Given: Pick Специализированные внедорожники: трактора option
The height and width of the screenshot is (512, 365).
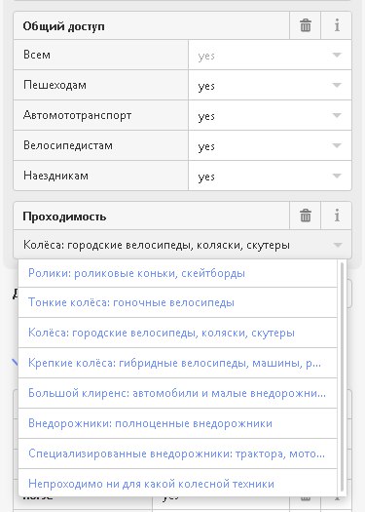Looking at the screenshot, I should point(177,453).
